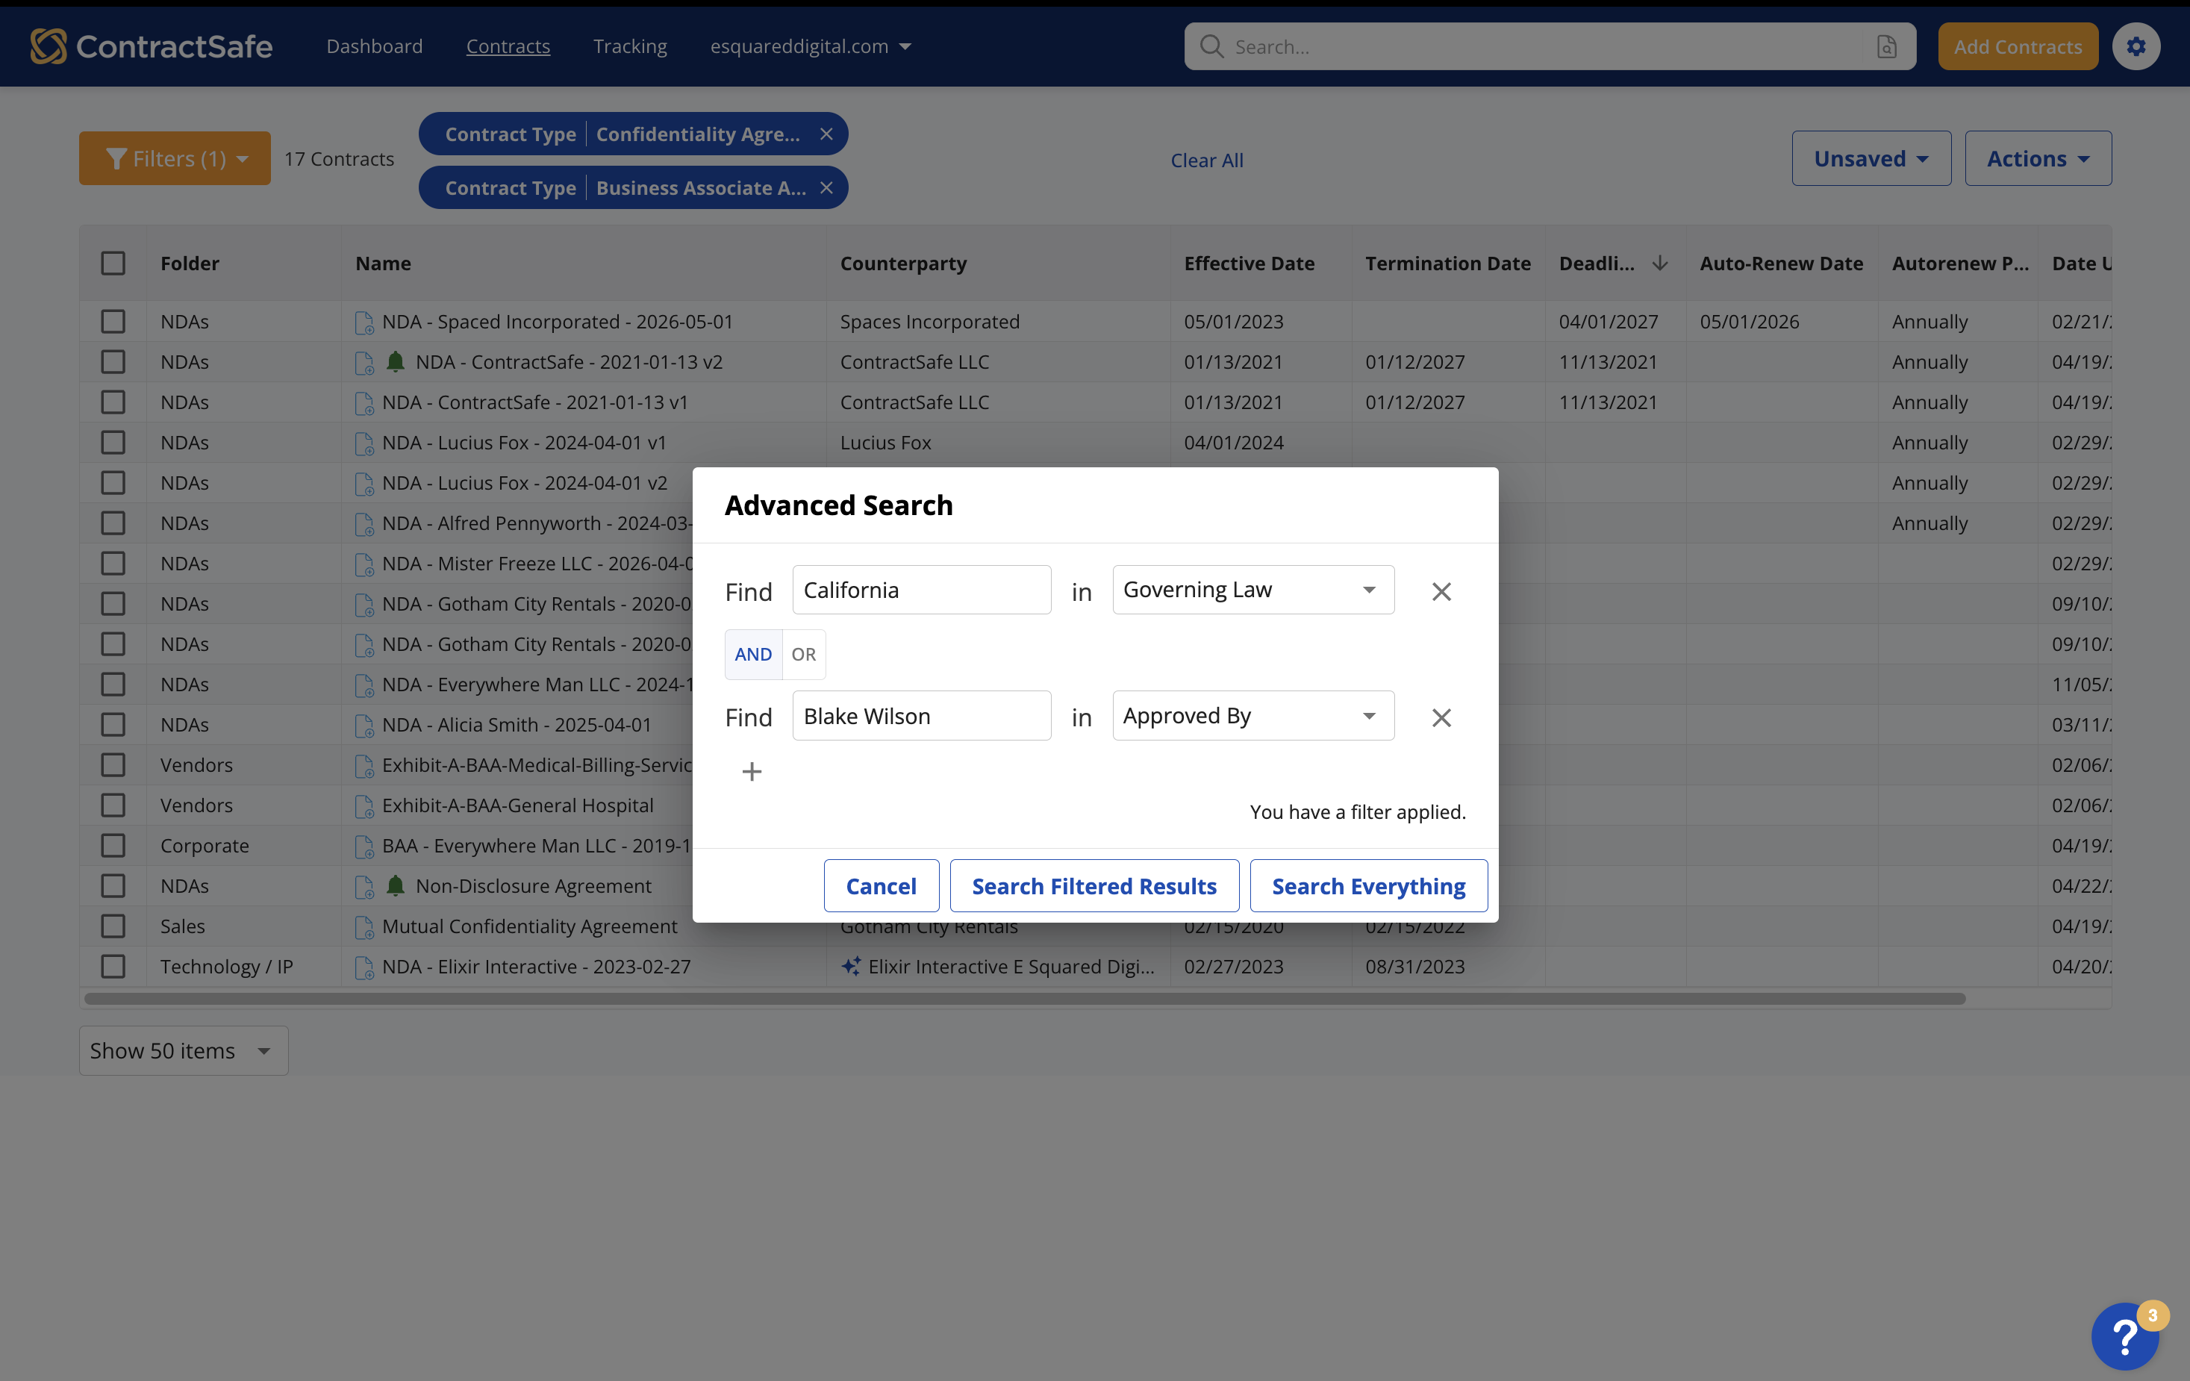Open the settings gear icon

(2136, 46)
